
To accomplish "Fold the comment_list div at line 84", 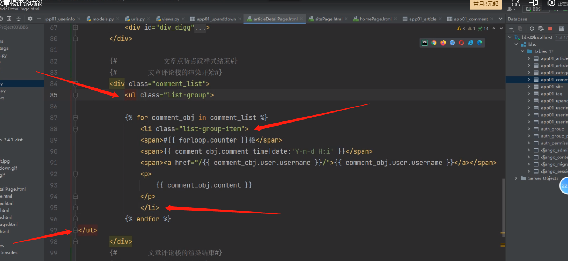I will point(75,84).
